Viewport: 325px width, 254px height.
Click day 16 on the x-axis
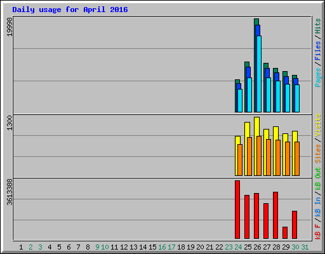click(x=162, y=247)
